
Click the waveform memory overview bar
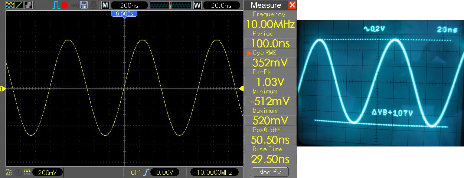click(170, 5)
